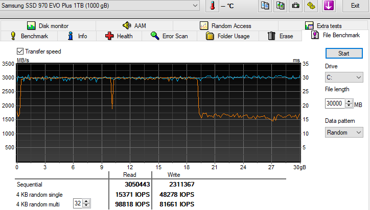Click the 4 KB random single label

click(39, 195)
